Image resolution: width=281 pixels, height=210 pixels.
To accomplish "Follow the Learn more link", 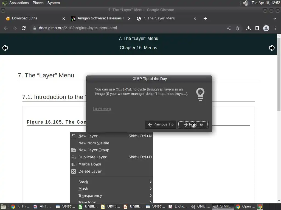I will point(102,109).
